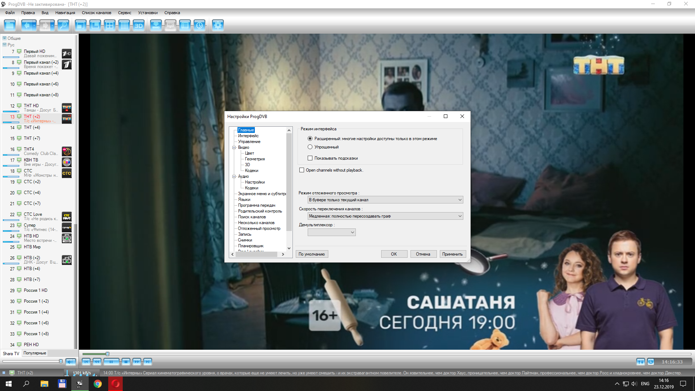Switch to the Популярные tab
Screen dimensions: 695x391
[x=35, y=353]
